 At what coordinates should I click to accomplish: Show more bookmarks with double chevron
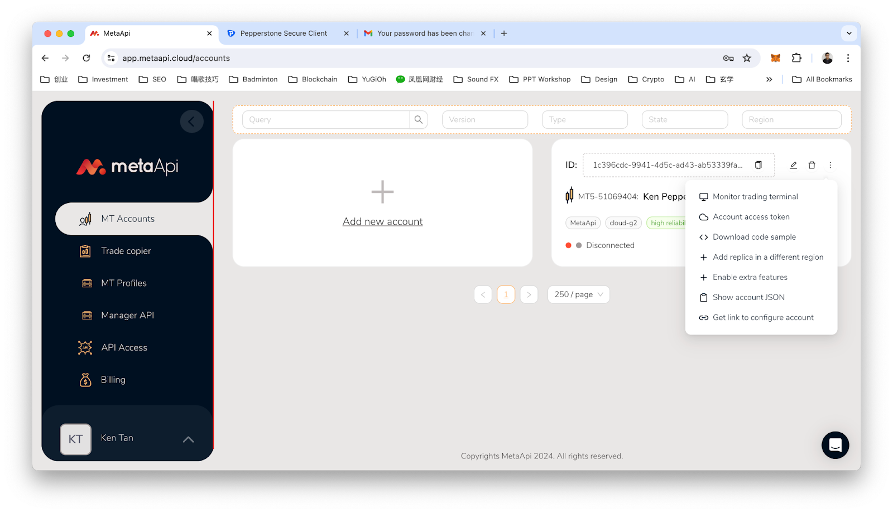click(769, 79)
